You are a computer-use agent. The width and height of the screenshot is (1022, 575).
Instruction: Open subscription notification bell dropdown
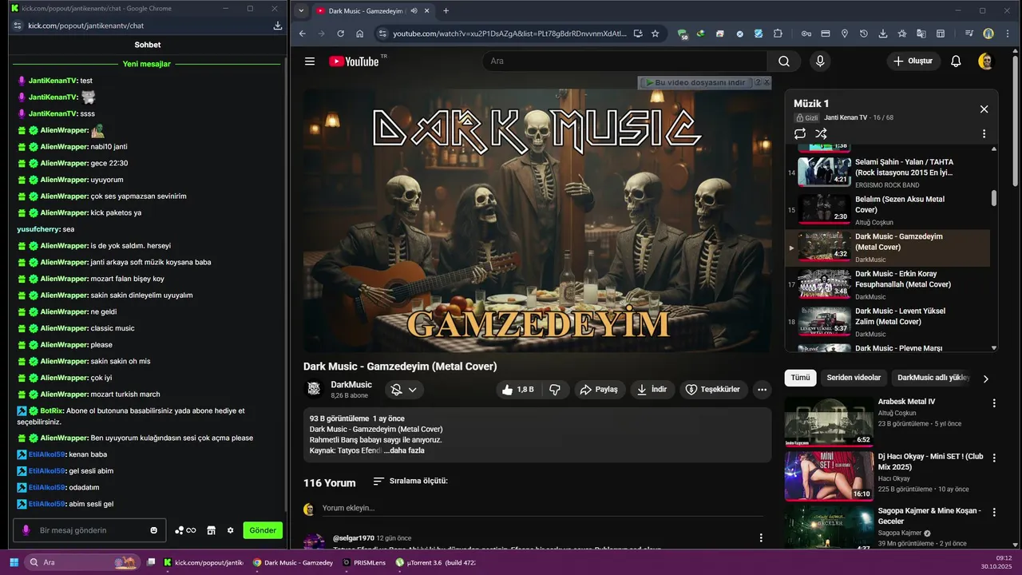404,390
